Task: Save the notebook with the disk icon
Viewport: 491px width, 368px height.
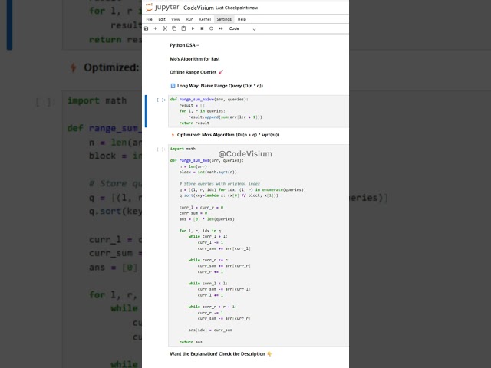Action: coord(147,28)
